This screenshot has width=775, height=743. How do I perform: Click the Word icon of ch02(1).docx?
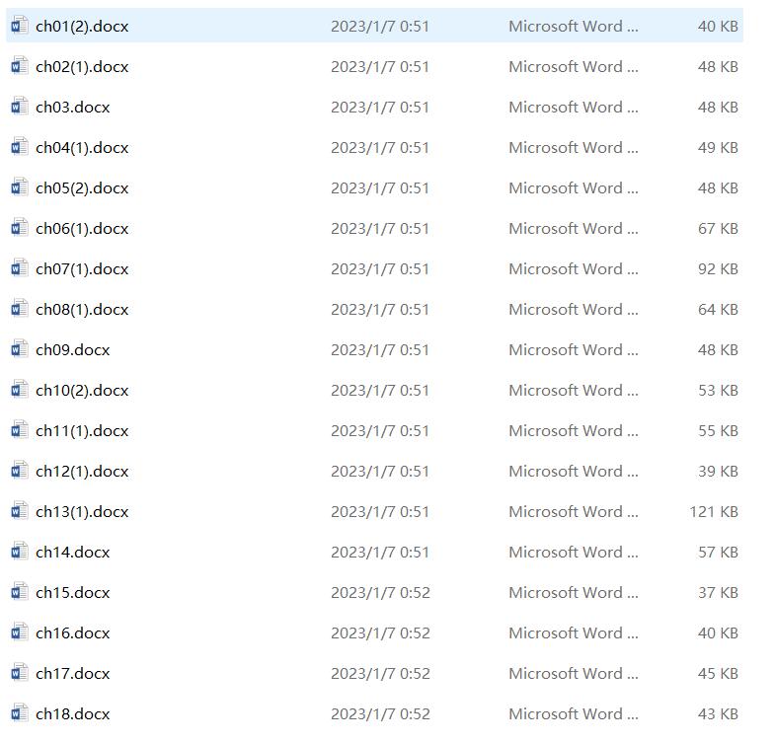coord(20,66)
